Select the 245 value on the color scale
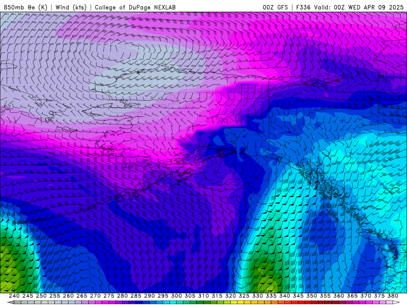Viewport: 407px width, 305px height. (x=27, y=296)
